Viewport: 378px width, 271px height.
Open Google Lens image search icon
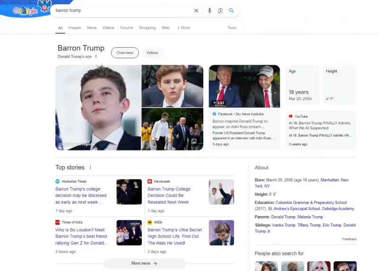pos(220,10)
